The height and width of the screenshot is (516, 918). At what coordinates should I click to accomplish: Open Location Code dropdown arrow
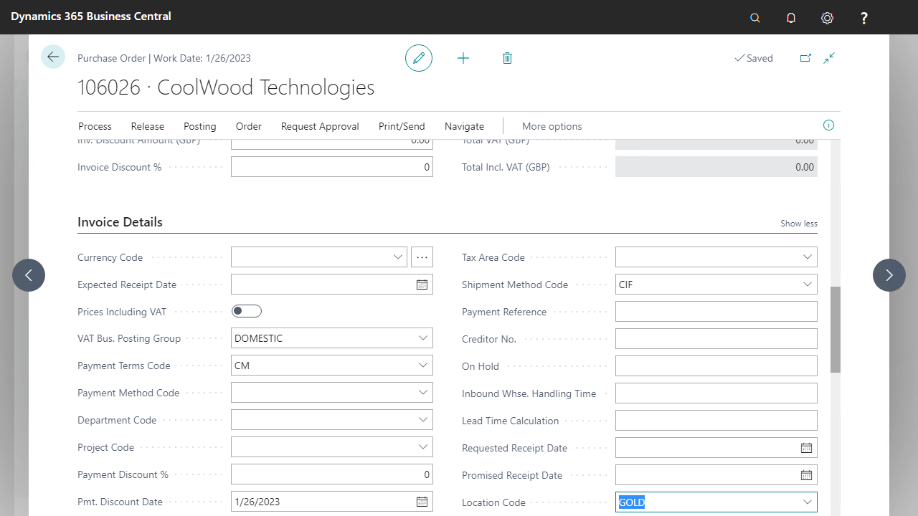coord(807,502)
